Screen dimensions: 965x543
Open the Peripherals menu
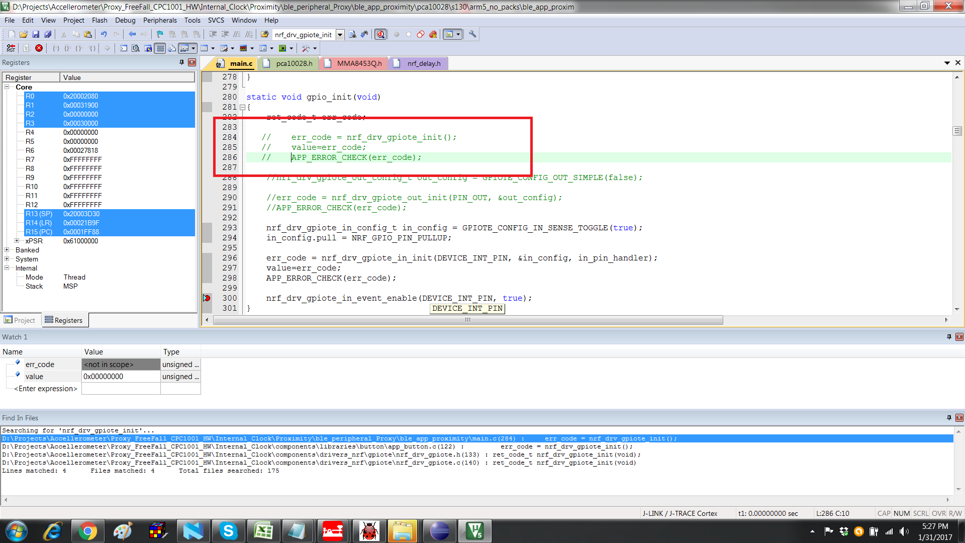click(x=160, y=20)
